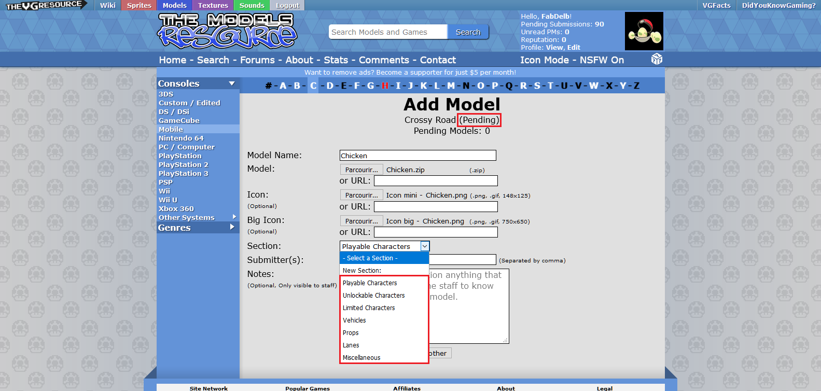Click profile View link
Viewport: 821px width, 391px height.
point(554,48)
